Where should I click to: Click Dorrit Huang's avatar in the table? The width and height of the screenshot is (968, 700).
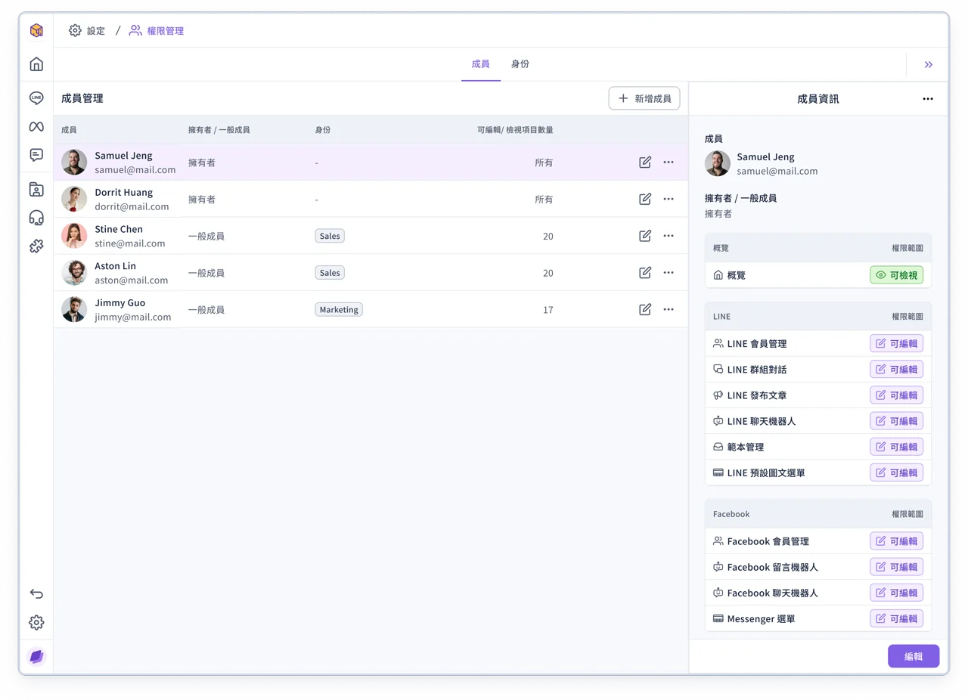pos(74,199)
